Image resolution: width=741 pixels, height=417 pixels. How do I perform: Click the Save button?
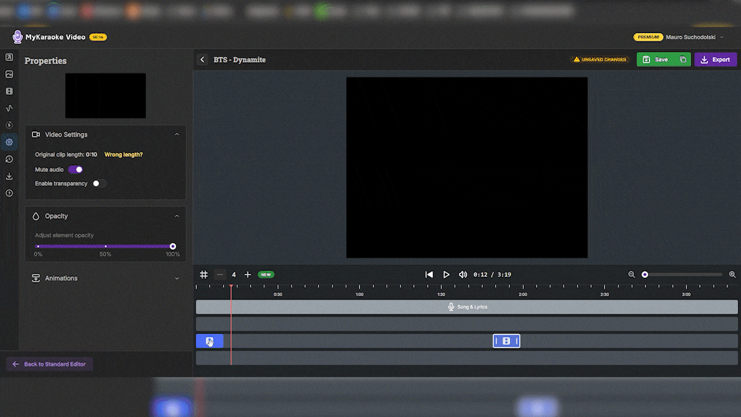[x=656, y=60]
